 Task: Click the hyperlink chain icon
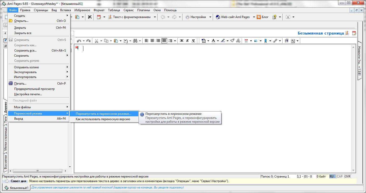coord(275,41)
